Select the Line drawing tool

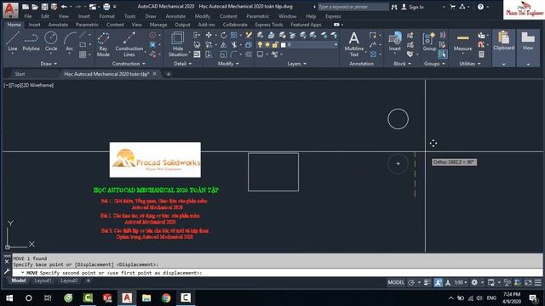[13, 42]
